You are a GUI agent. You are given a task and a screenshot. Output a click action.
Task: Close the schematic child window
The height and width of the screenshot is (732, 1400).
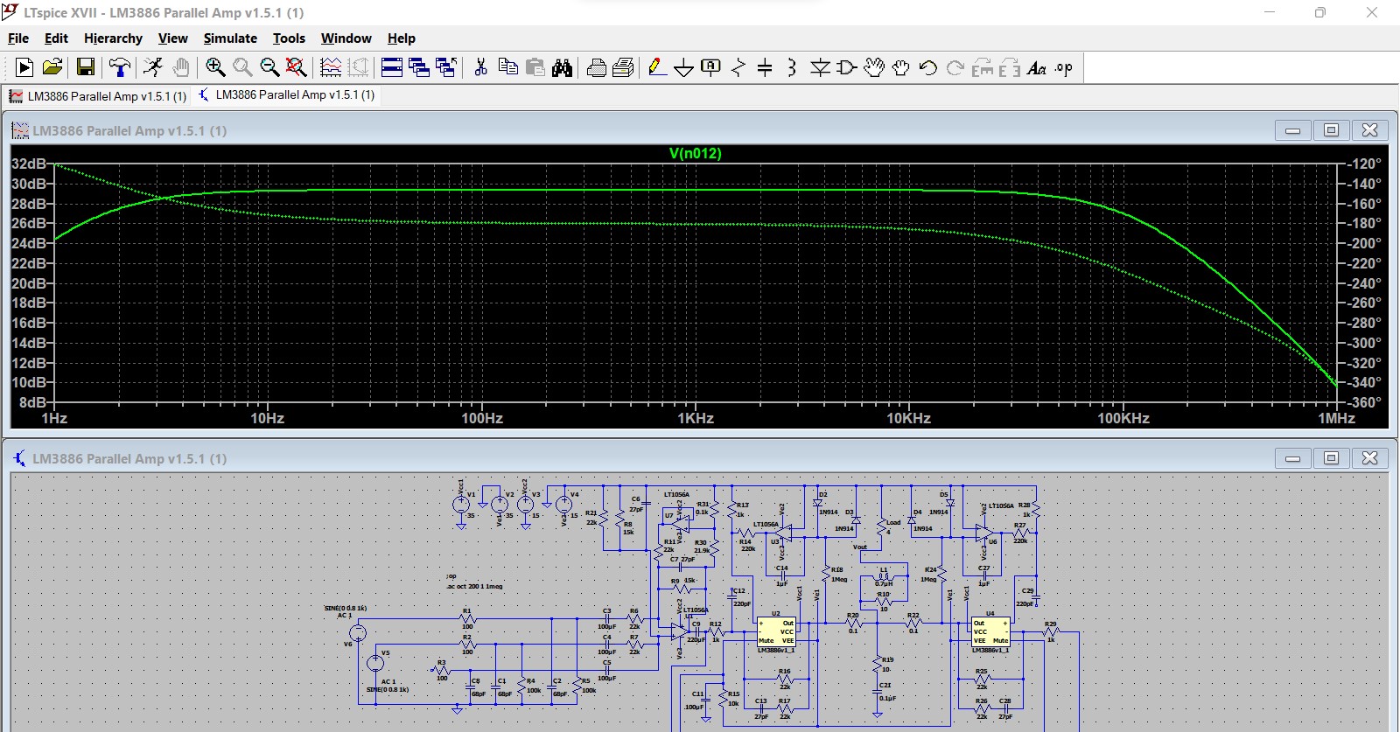[1370, 458]
